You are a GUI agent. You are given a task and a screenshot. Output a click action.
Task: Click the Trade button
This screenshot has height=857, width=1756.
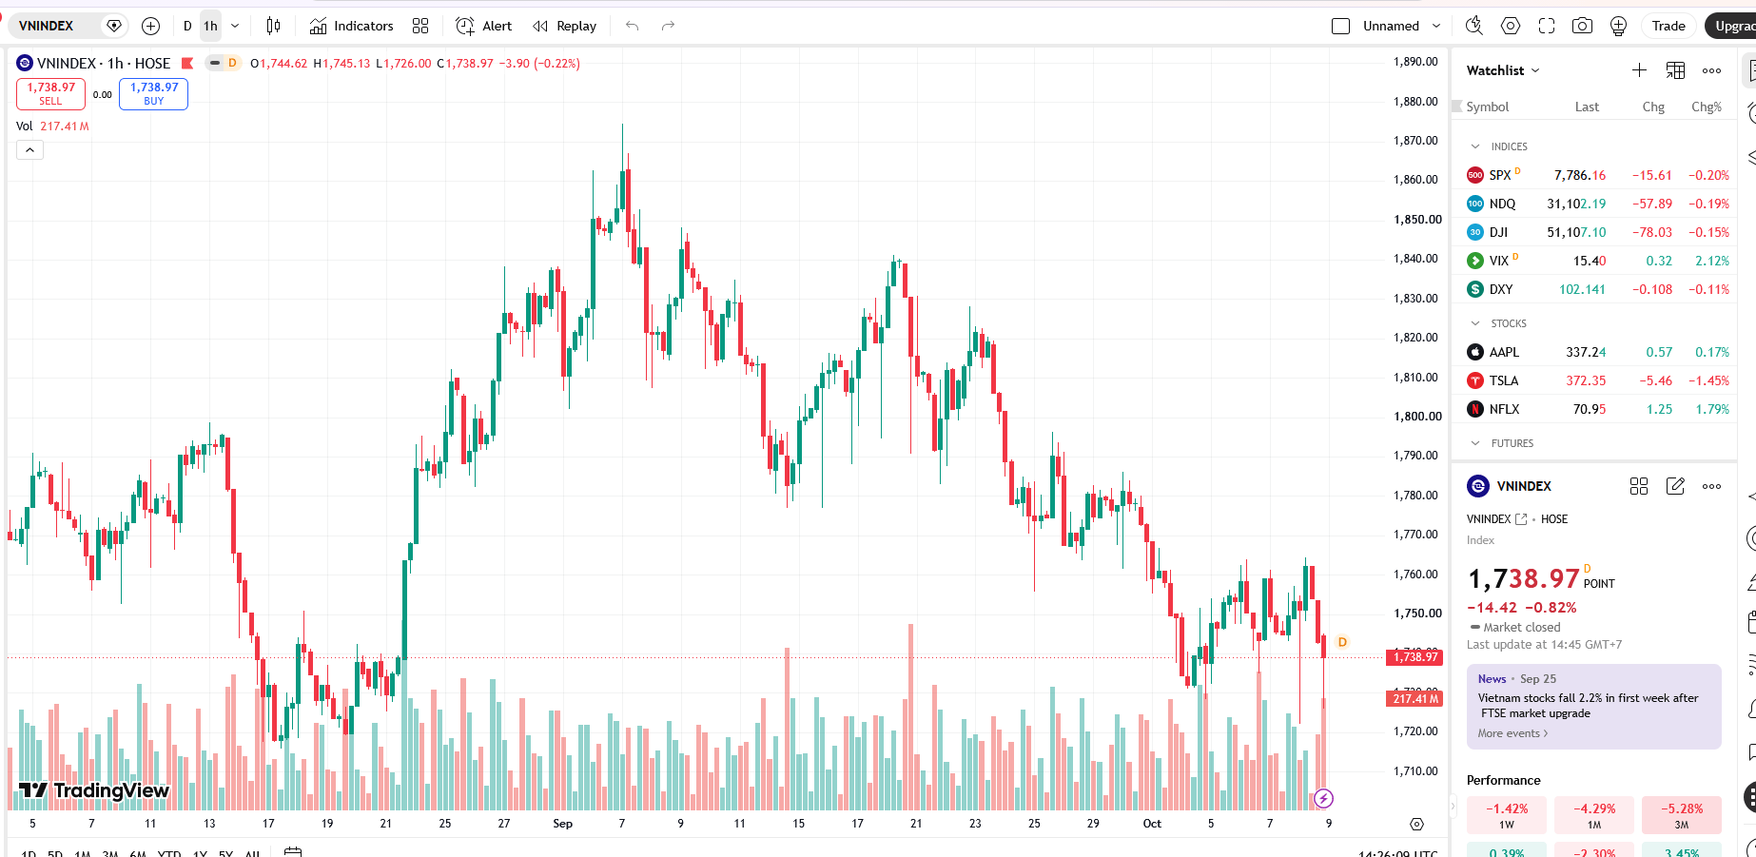tap(1668, 26)
